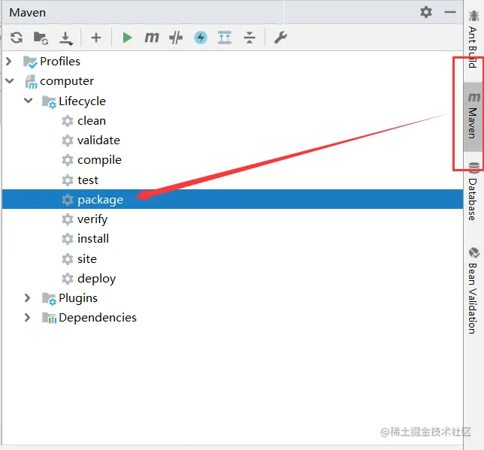The height and width of the screenshot is (450, 484).
Task: Run Maven build with green play icon
Action: pos(127,38)
